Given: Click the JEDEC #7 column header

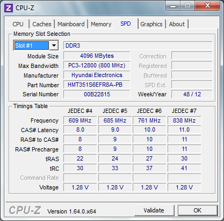Looking at the screenshot, I should click(184, 111).
